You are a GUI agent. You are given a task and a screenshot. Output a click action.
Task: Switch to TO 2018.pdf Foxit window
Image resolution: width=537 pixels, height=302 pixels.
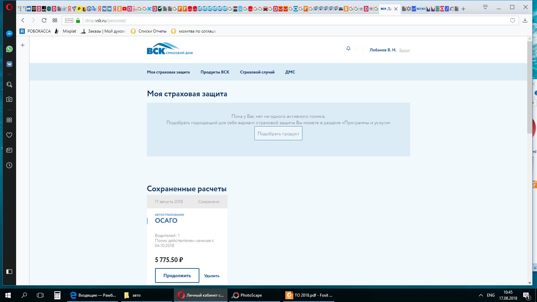point(309,295)
